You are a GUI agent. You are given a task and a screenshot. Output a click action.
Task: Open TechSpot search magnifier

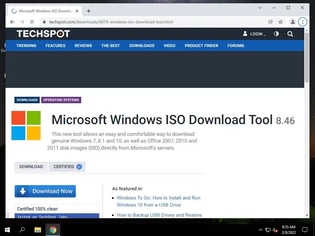(x=290, y=34)
